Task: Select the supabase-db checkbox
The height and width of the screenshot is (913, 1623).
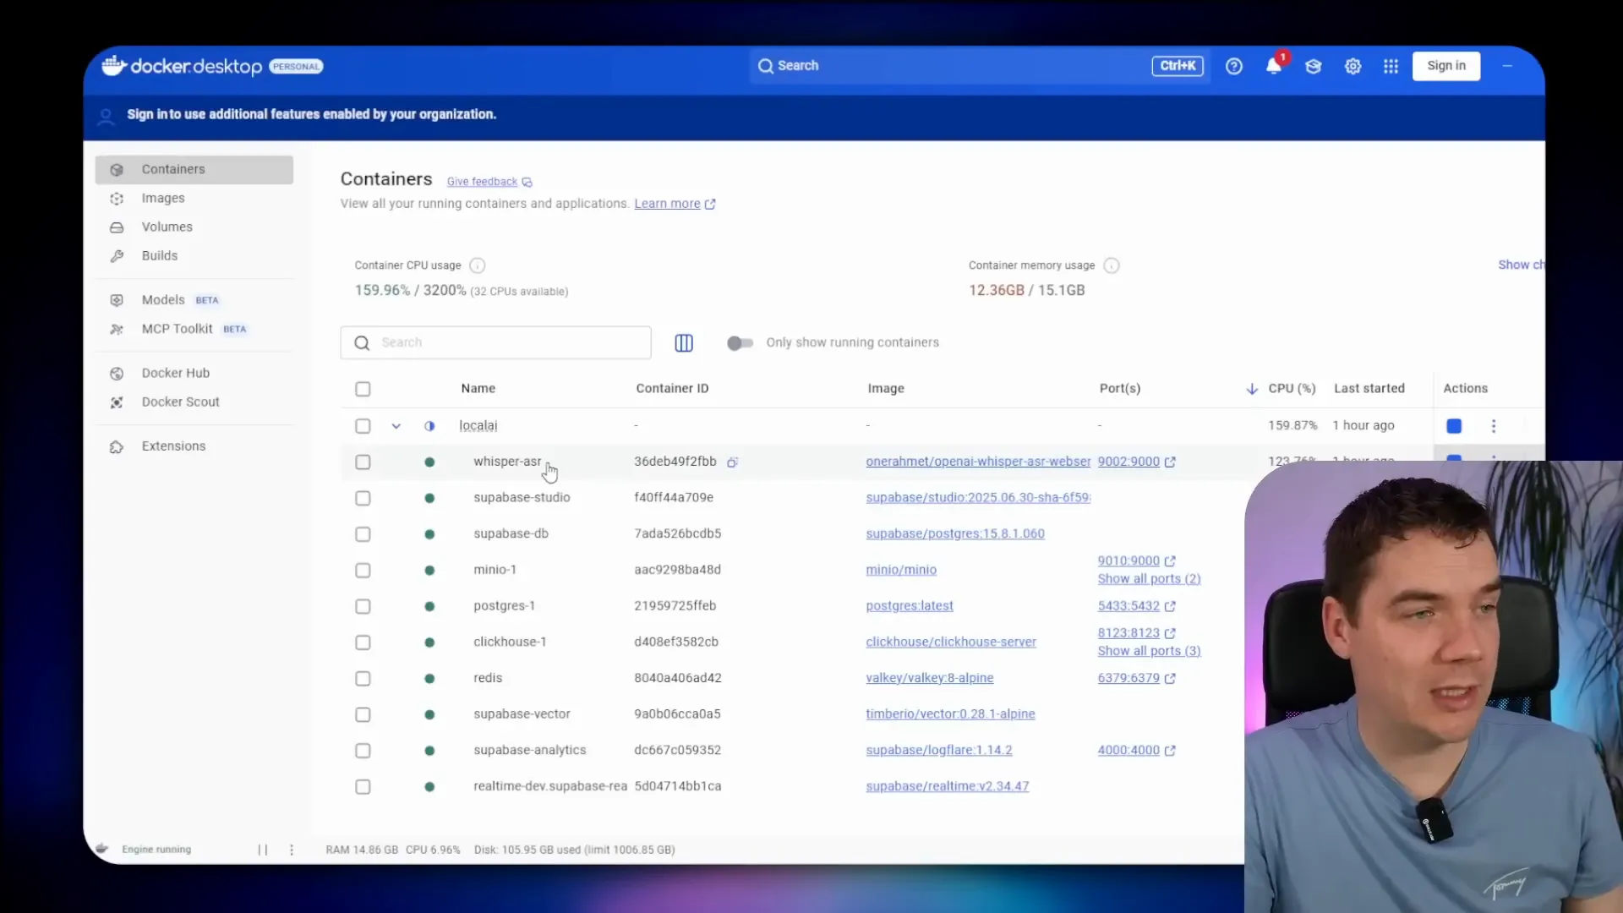Action: 363,534
